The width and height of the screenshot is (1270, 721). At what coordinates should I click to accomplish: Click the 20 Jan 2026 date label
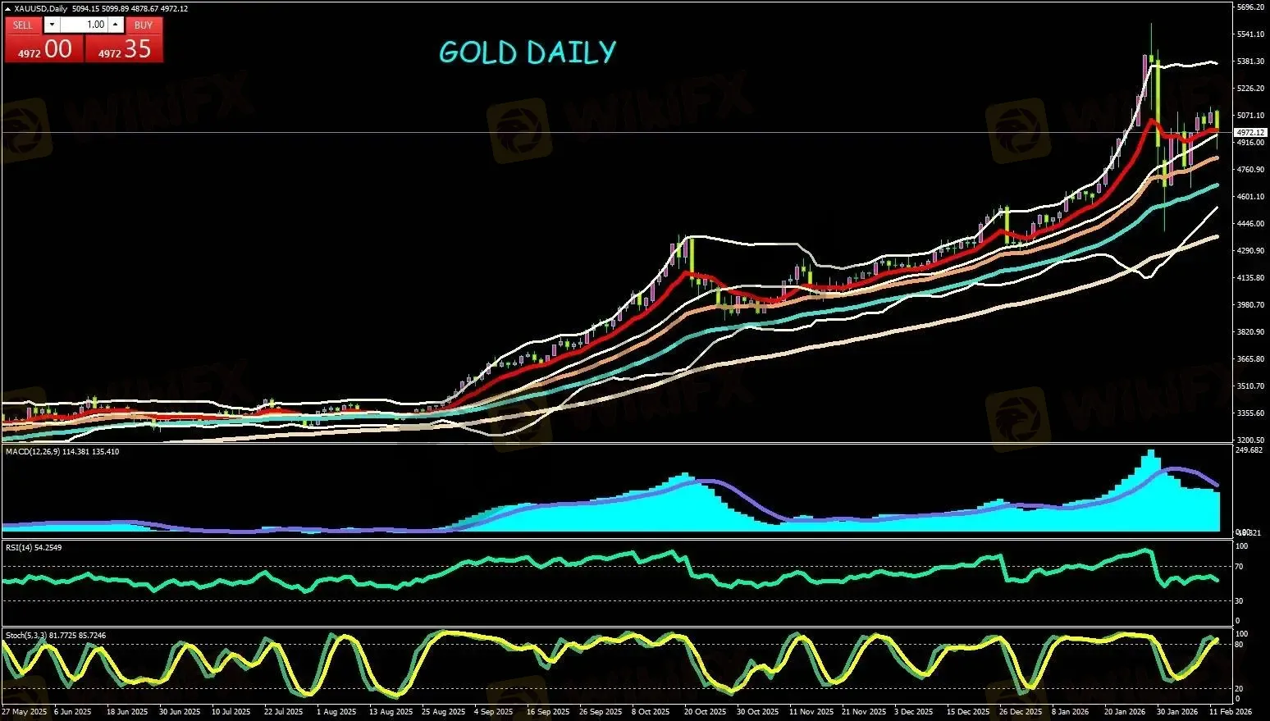1126,712
